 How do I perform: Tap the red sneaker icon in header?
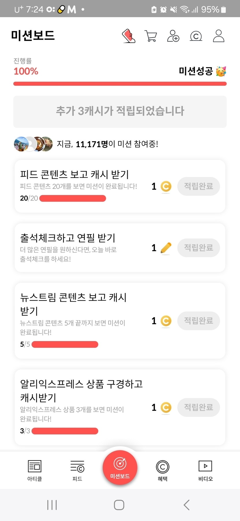[129, 36]
